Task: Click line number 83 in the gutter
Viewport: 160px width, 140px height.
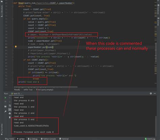Action: (6, 47)
